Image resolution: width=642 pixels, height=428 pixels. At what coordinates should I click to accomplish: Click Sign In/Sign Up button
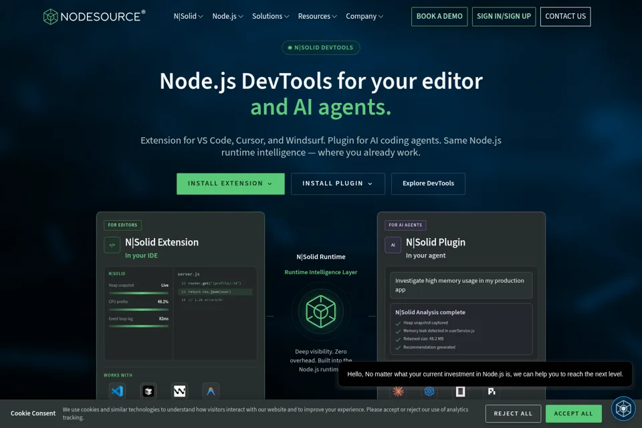(x=504, y=16)
